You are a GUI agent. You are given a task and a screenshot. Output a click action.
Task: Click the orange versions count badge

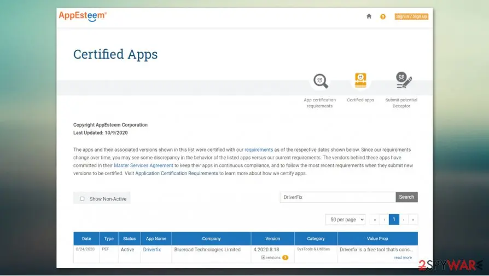(x=285, y=257)
